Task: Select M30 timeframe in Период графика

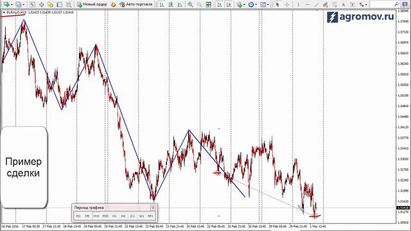Action: click(x=105, y=216)
